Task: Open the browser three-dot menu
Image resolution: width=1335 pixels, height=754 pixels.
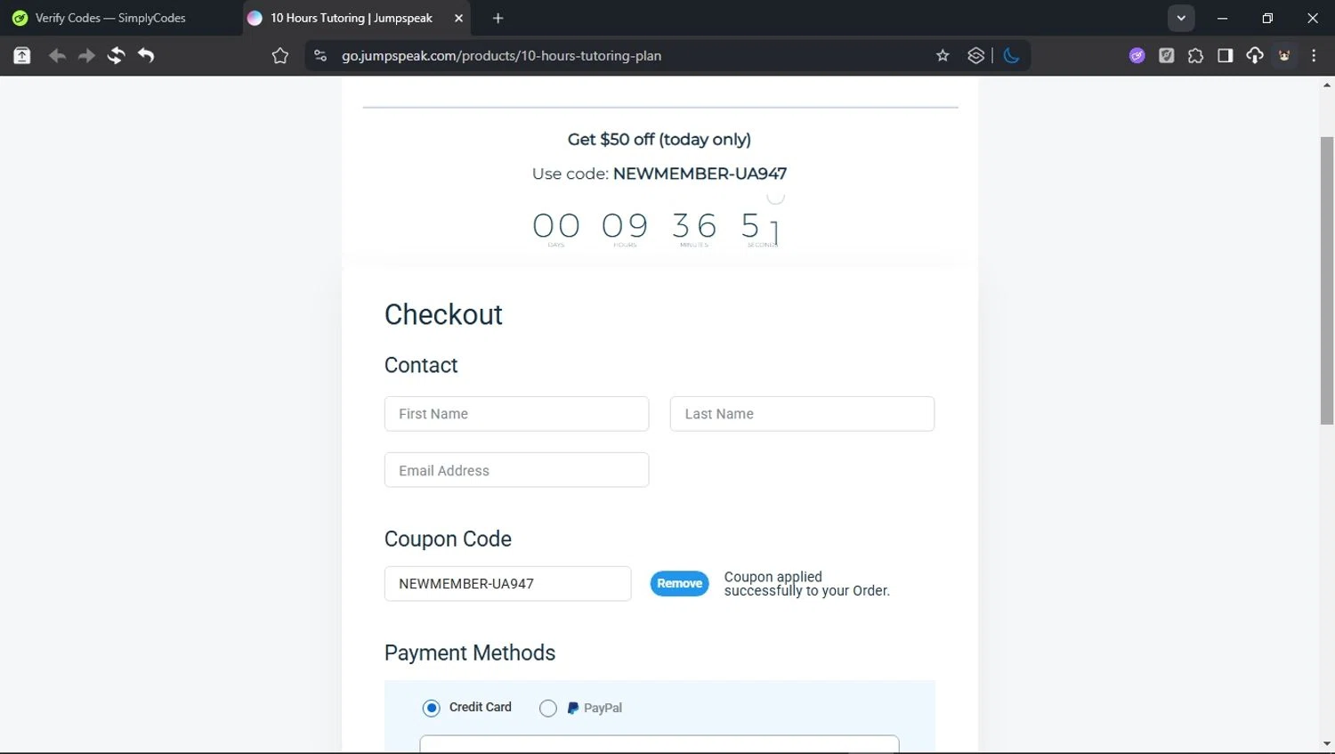Action: [x=1314, y=55]
